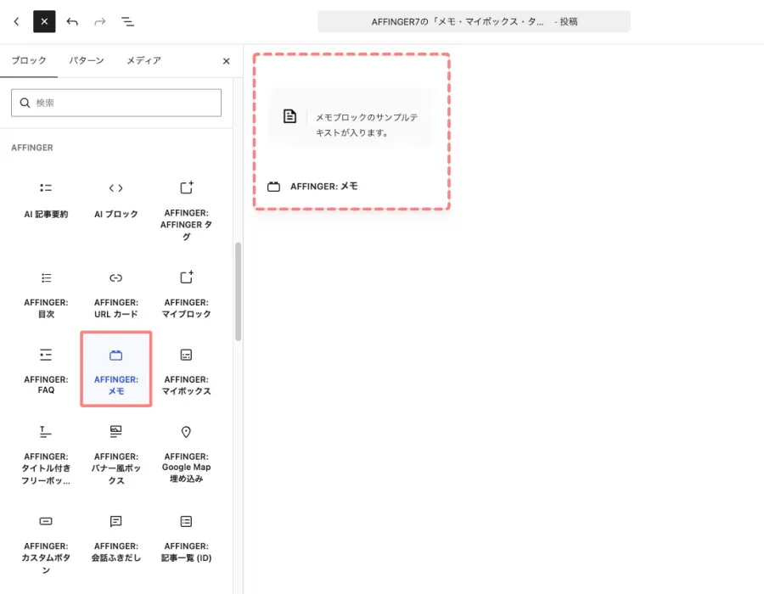This screenshot has width=764, height=594.
Task: Insert the AFFINGER: カスタムボタン block
Action: click(46, 546)
